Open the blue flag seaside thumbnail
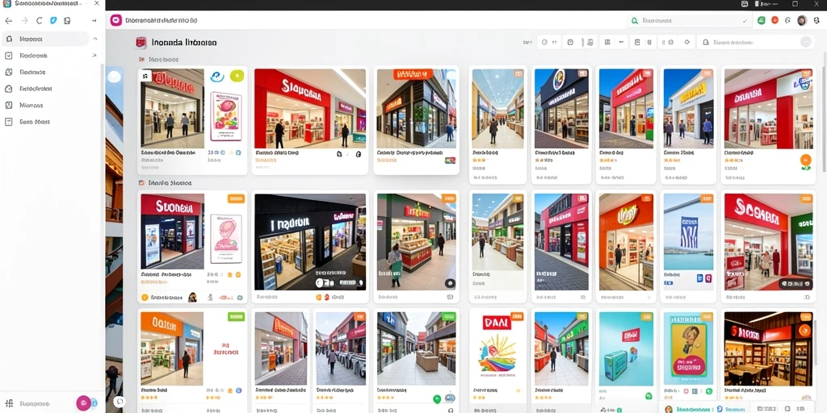The height and width of the screenshot is (413, 827). pyautogui.click(x=688, y=232)
